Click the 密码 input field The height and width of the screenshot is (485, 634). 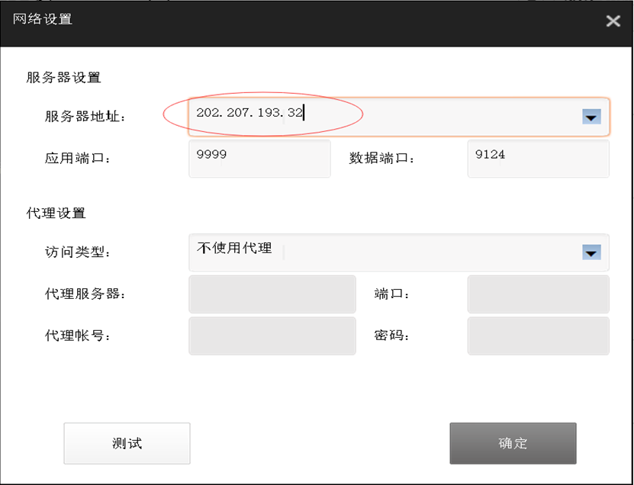click(538, 336)
